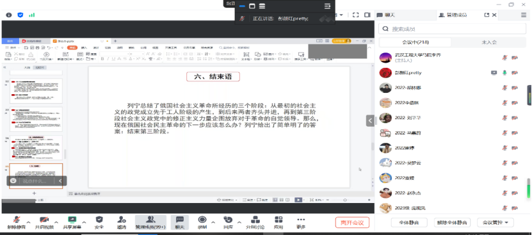
Task: Click the 更多 (more) three-dots icon
Action: (301, 220)
